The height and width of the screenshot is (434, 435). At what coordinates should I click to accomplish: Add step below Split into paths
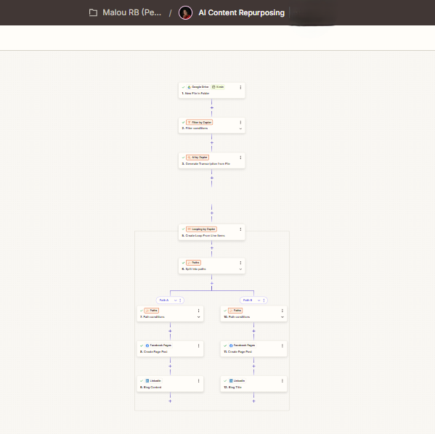[211, 283]
